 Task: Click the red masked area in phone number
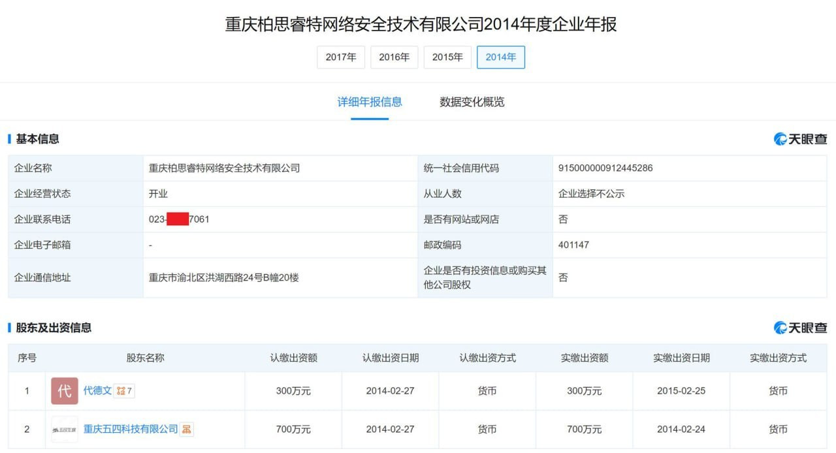[178, 219]
